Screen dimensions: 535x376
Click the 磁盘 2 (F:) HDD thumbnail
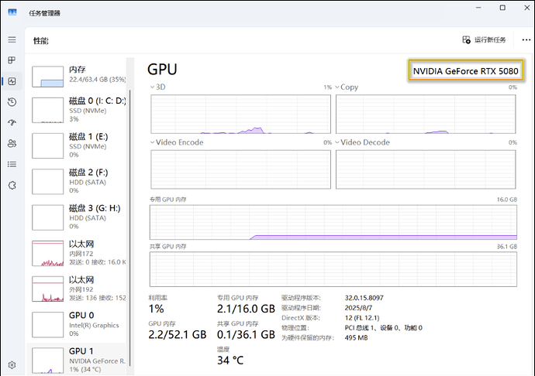[x=47, y=181]
